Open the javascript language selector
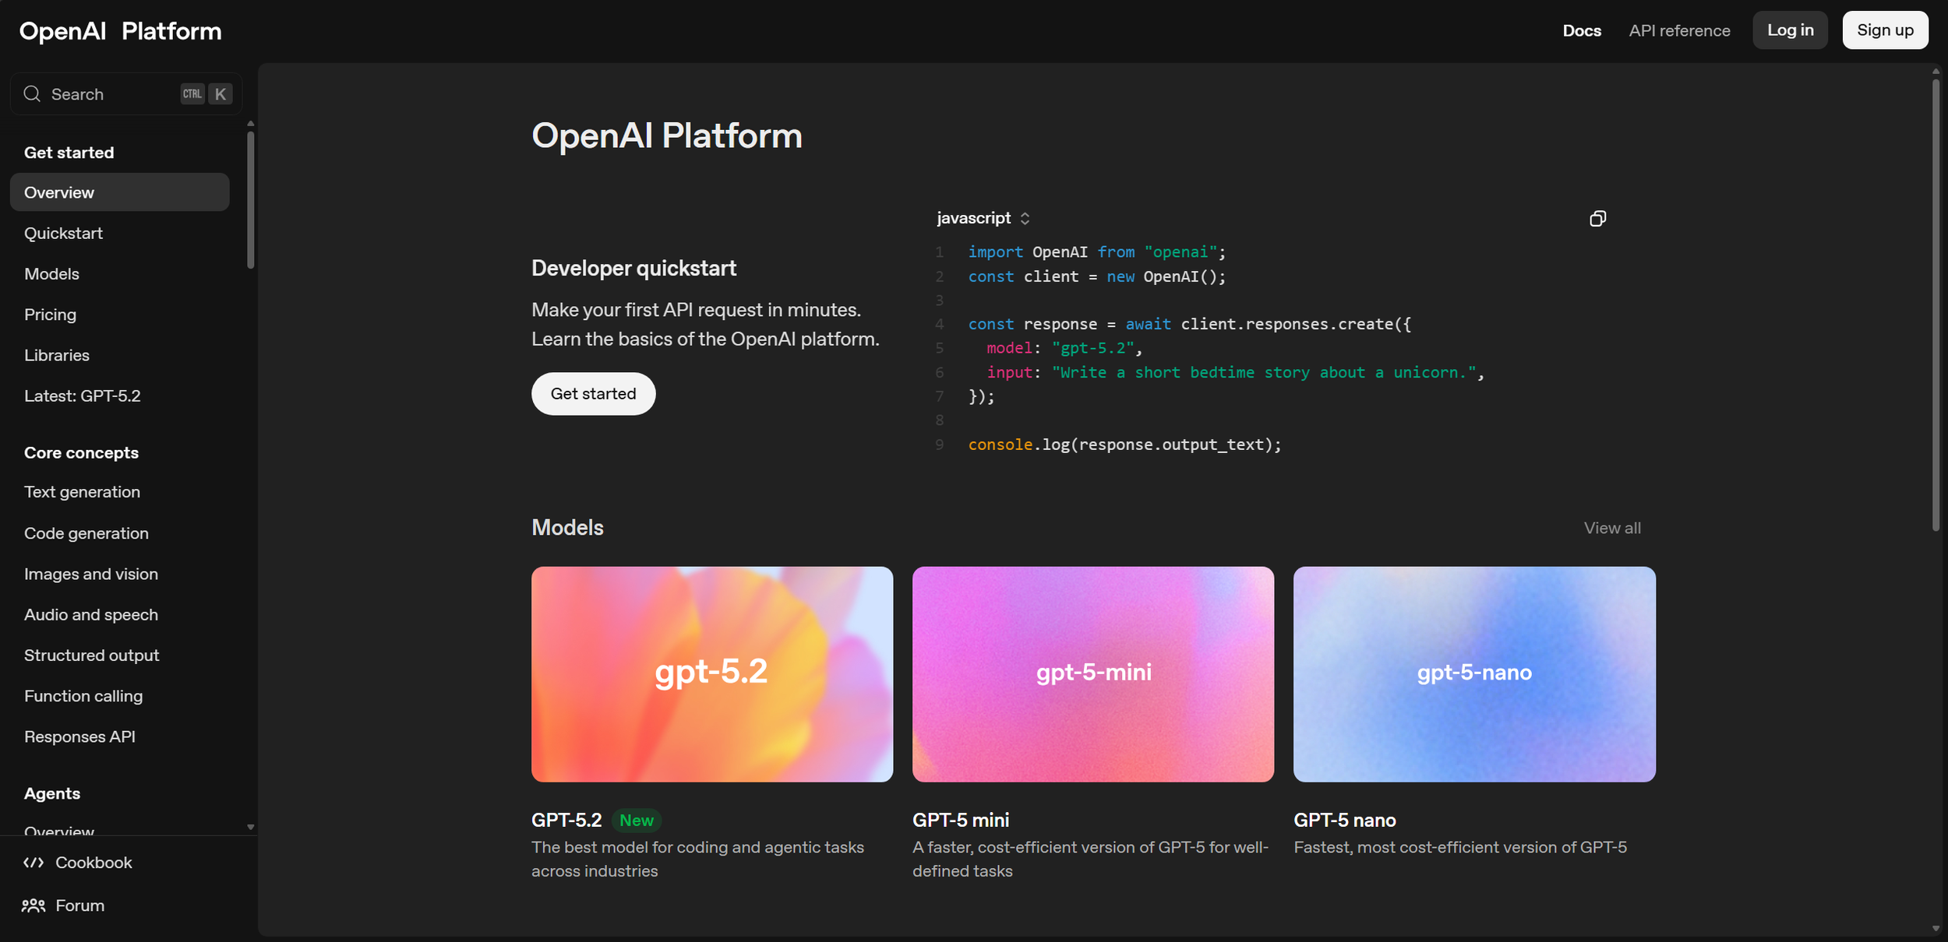This screenshot has height=942, width=1948. pos(983,219)
